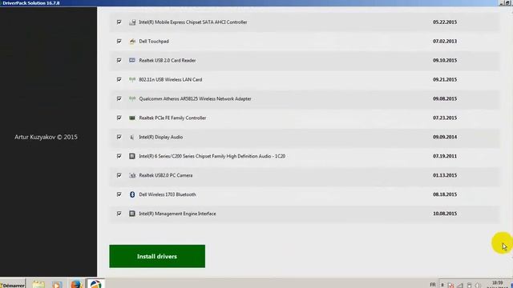
Task: Click the Dell Wireless 1703 Bluetooth icon
Action: [132, 194]
